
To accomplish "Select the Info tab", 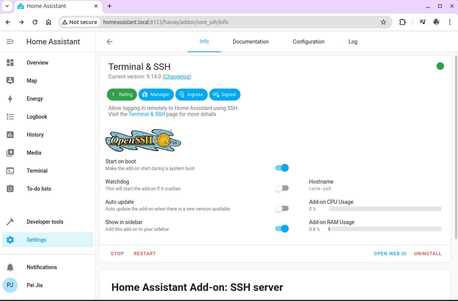I will click(x=204, y=42).
